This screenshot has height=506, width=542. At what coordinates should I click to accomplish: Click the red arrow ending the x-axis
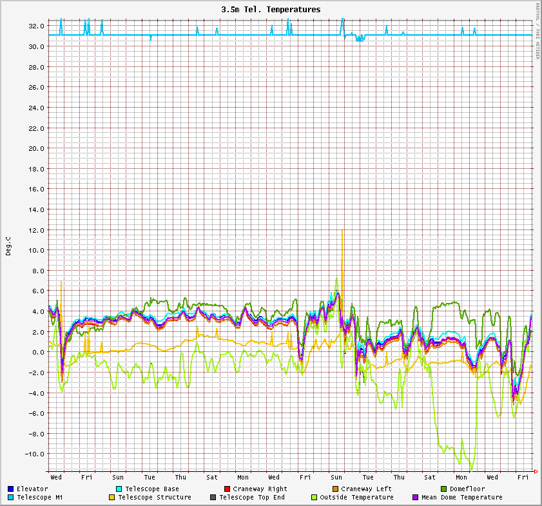point(536,471)
